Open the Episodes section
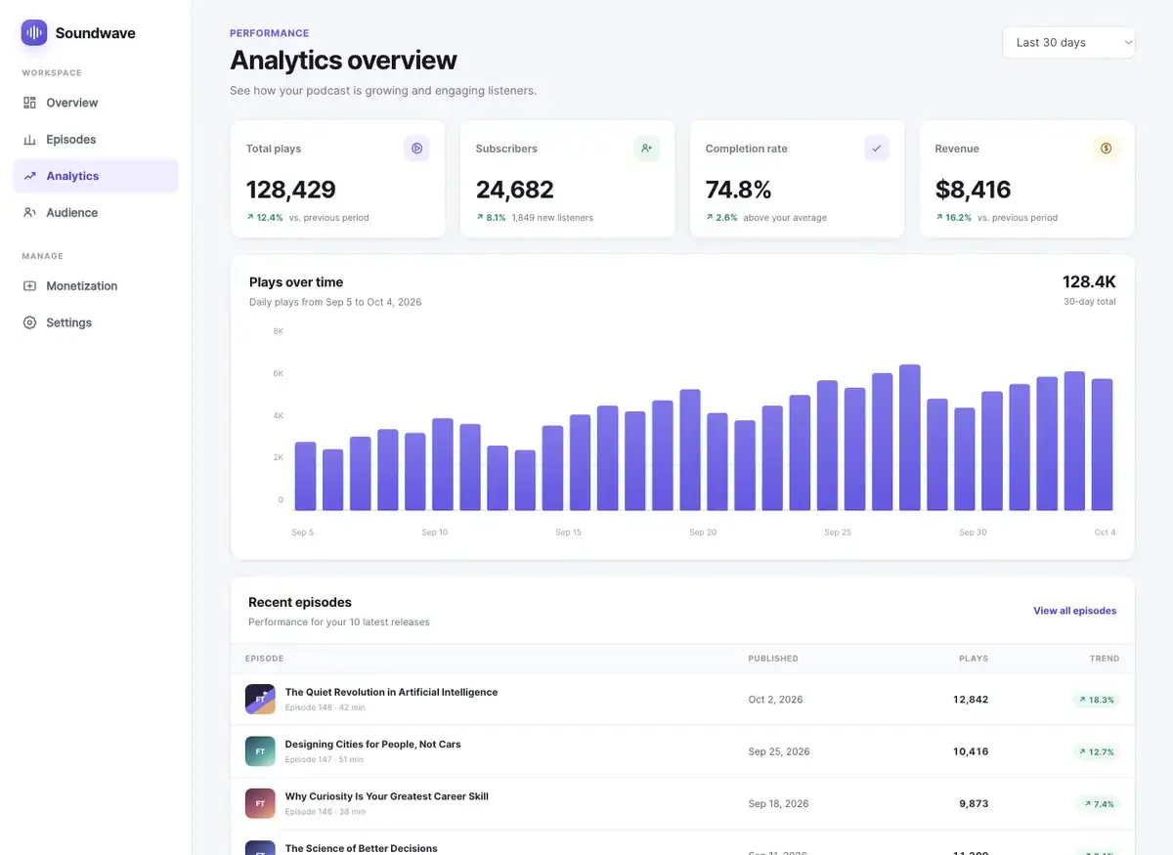 pyautogui.click(x=96, y=140)
